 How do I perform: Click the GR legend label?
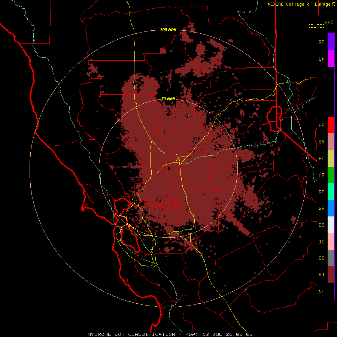coord(321,142)
